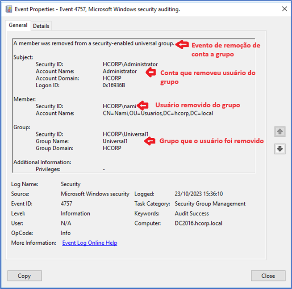Viewport: 292px width, 289px height.
Task: Click red arrow beside HCORP\nami security ID
Action: (142, 106)
